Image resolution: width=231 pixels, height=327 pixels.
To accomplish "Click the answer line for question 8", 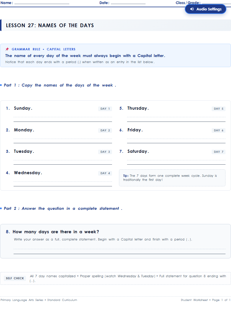I will [x=120, y=251].
